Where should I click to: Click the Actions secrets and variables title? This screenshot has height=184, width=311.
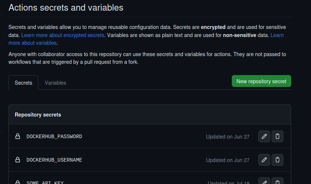coord(66,8)
